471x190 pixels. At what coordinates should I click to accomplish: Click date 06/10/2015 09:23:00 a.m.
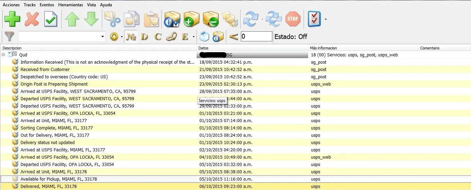click(226, 186)
